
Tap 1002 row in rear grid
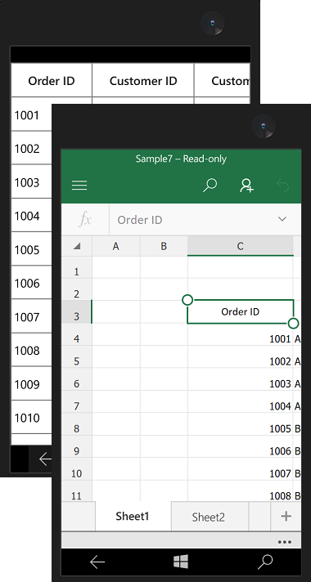32,149
